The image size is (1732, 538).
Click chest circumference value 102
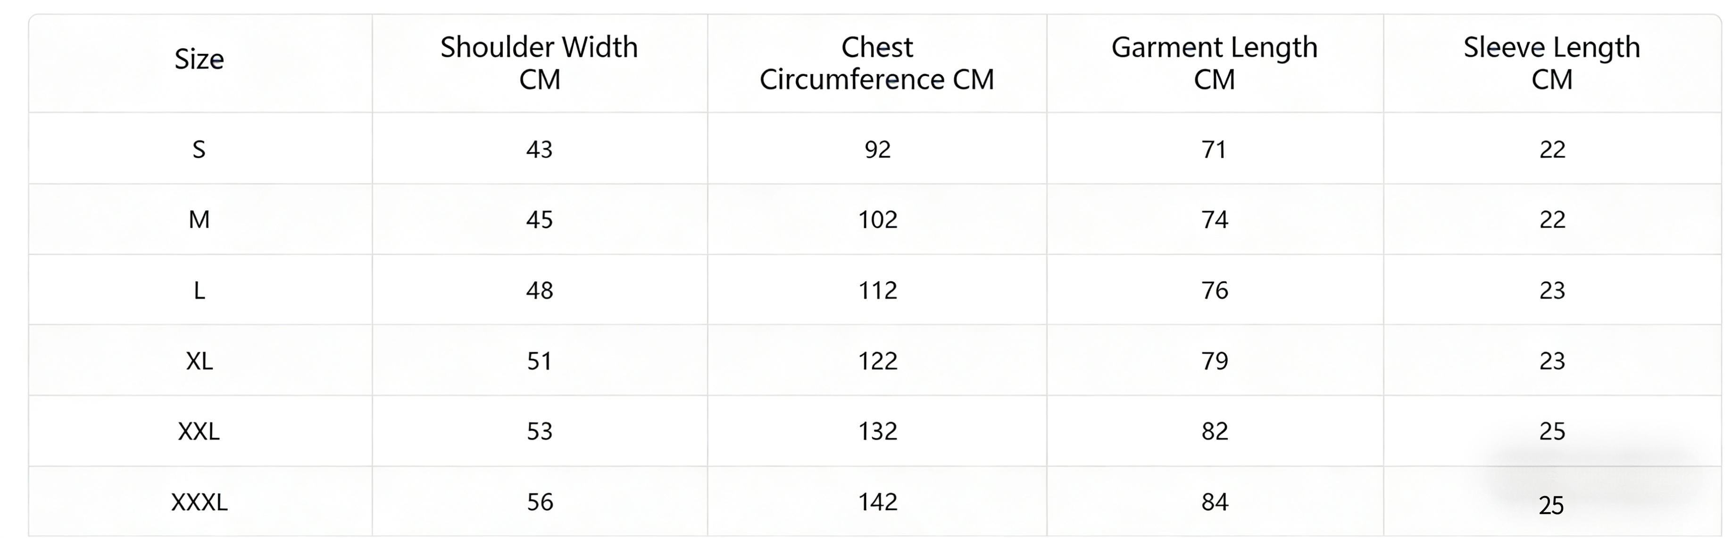pos(877,220)
